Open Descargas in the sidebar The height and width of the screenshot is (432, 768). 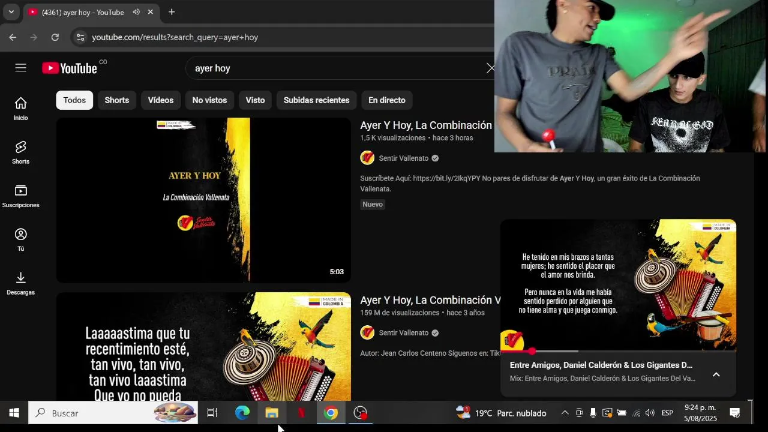point(21,283)
